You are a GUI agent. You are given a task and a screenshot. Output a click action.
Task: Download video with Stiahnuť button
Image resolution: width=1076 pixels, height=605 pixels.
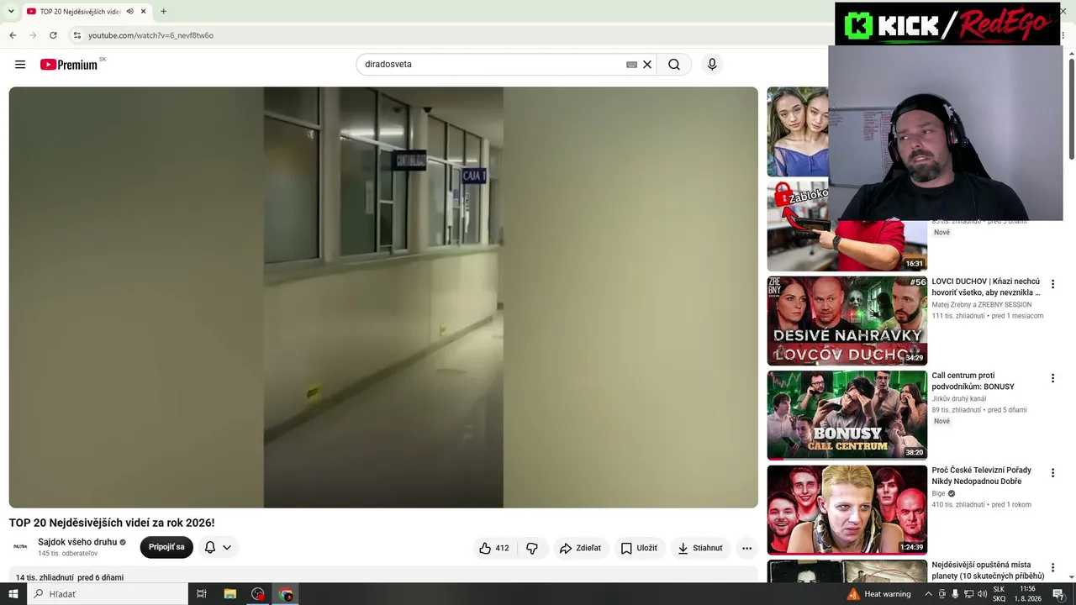pos(700,548)
